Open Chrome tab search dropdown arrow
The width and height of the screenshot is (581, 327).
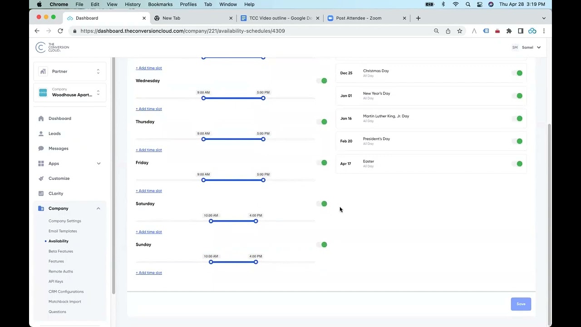pos(544,18)
